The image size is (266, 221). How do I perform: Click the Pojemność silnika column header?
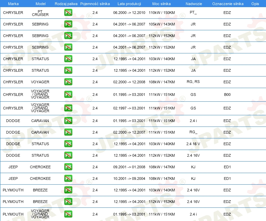pyautogui.click(x=95, y=4)
